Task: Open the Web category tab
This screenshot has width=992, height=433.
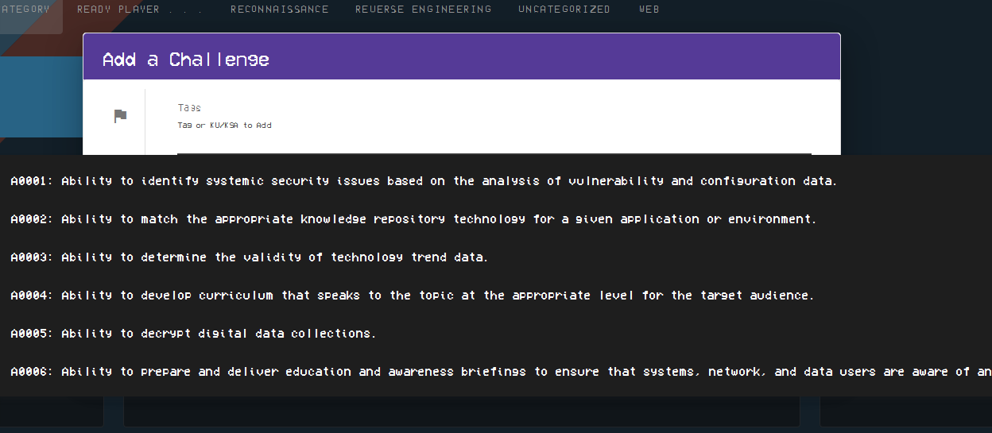Action: click(x=649, y=10)
